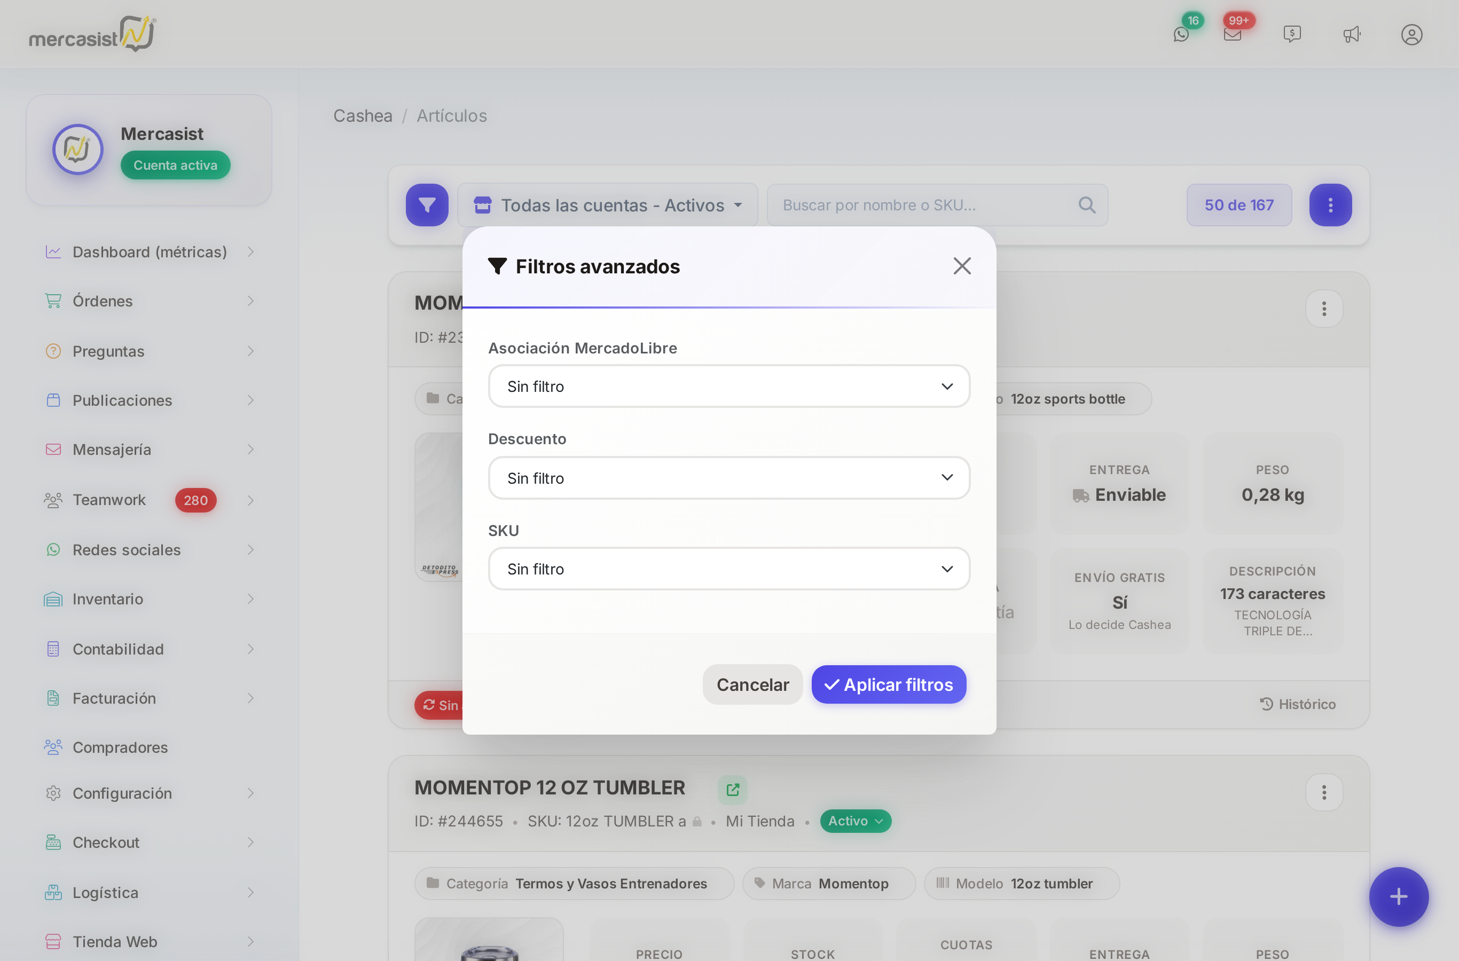Viewport: 1459px width, 961px height.
Task: Open WhatsApp notifications icon with 16 badge
Action: tap(1181, 34)
